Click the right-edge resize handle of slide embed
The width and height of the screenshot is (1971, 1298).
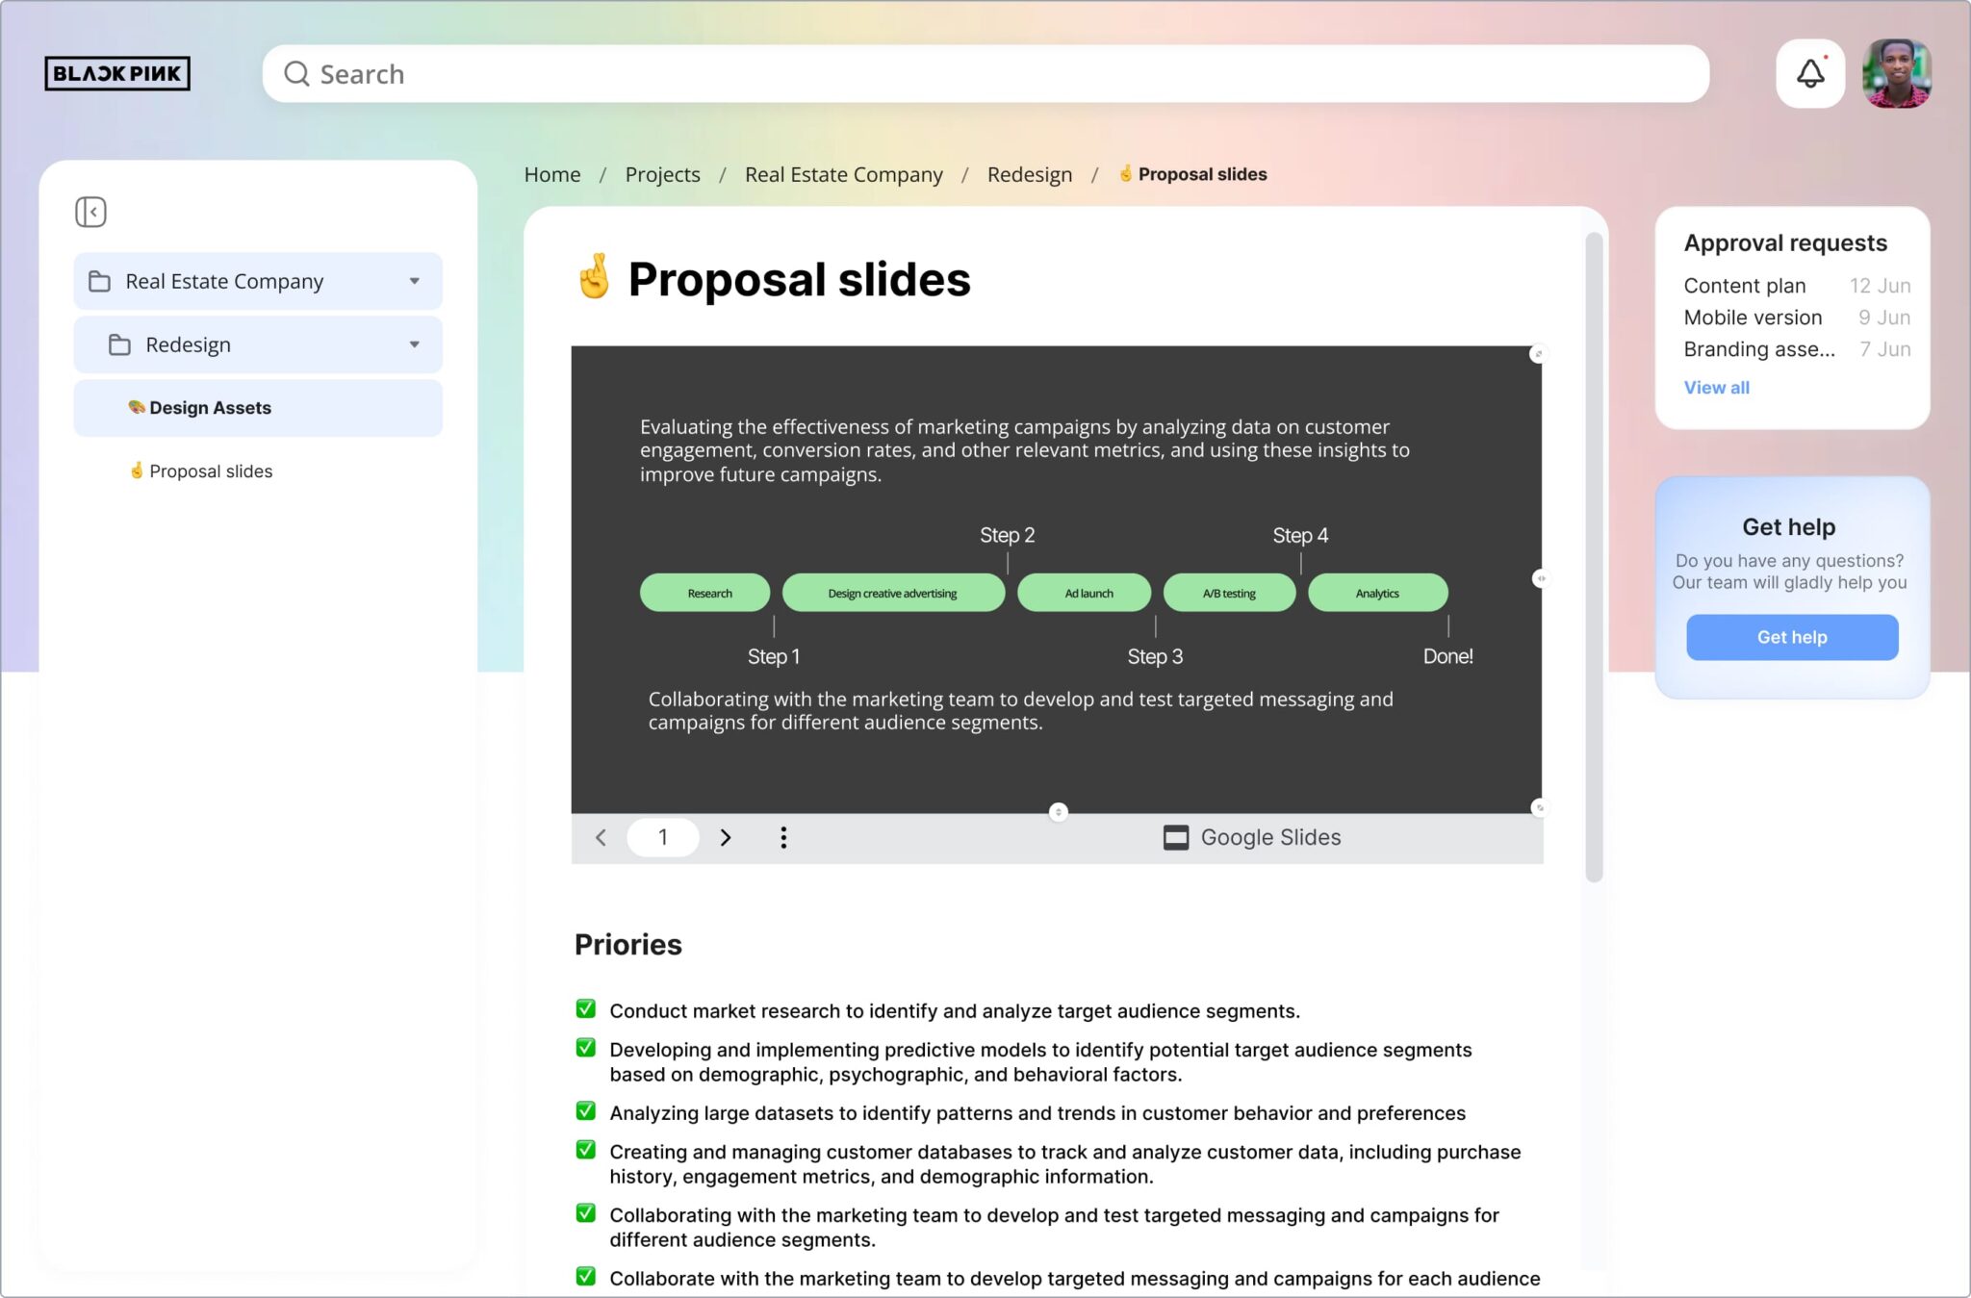(1540, 578)
